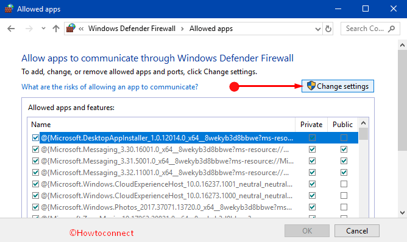Toggle Private checkbox for Messaging_3.32.11001.0

coord(313,173)
